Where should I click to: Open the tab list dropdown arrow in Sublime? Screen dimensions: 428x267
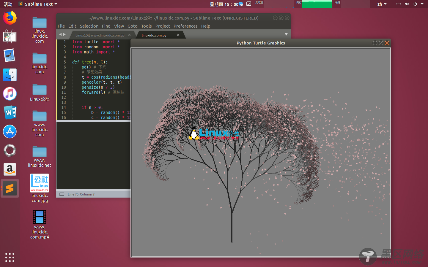pos(286,34)
